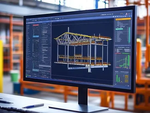Click the user avatar icon in title bar
Image resolution: width=150 pixels, height=113 pixels.
(127, 14)
